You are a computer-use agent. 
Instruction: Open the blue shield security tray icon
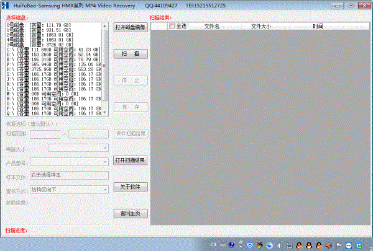pyautogui.click(x=250, y=245)
